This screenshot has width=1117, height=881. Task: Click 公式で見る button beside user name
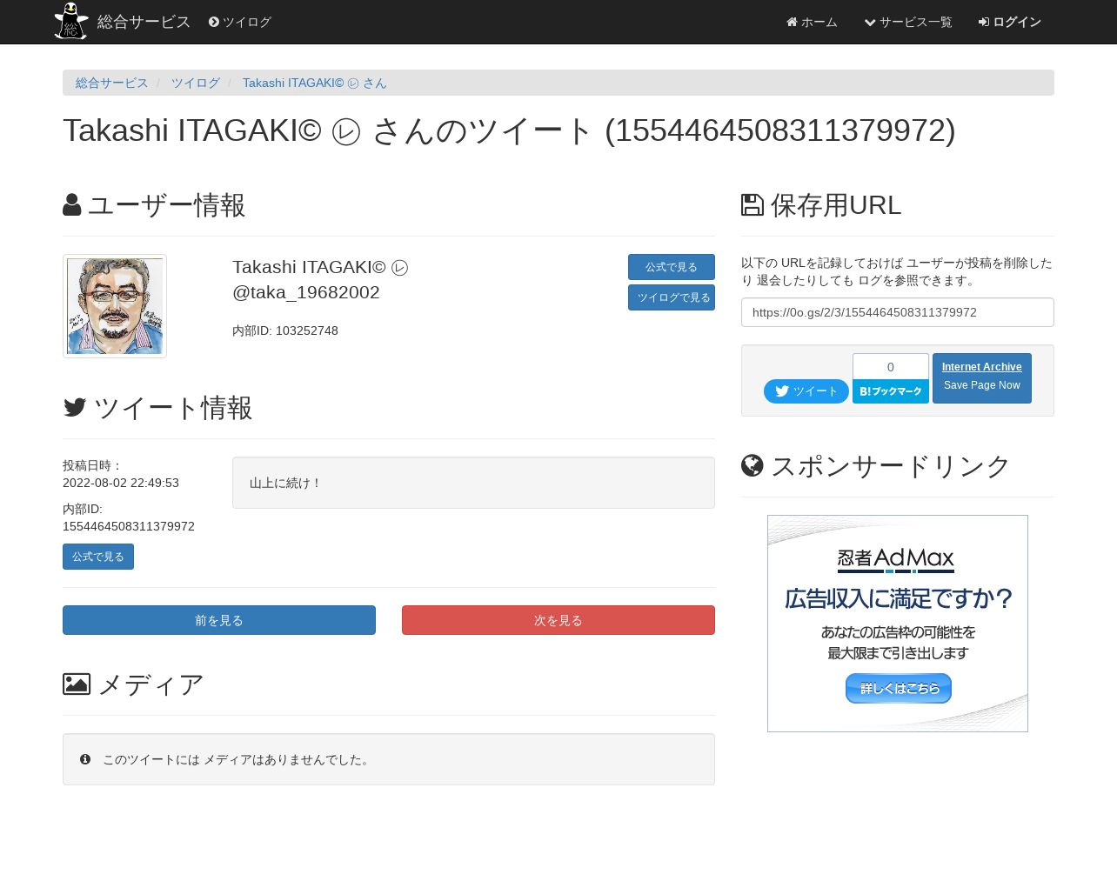pos(672,267)
